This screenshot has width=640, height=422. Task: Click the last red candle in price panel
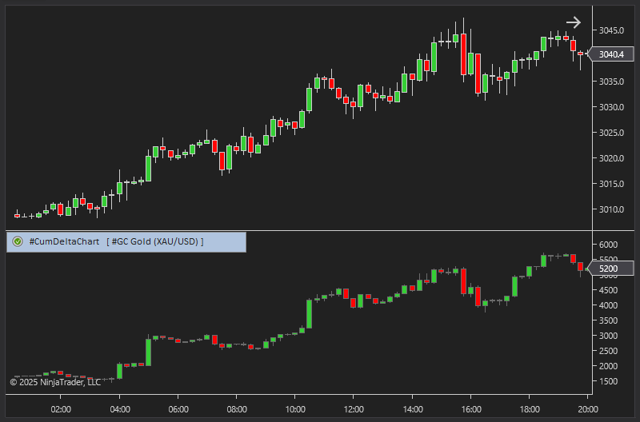pos(581,54)
